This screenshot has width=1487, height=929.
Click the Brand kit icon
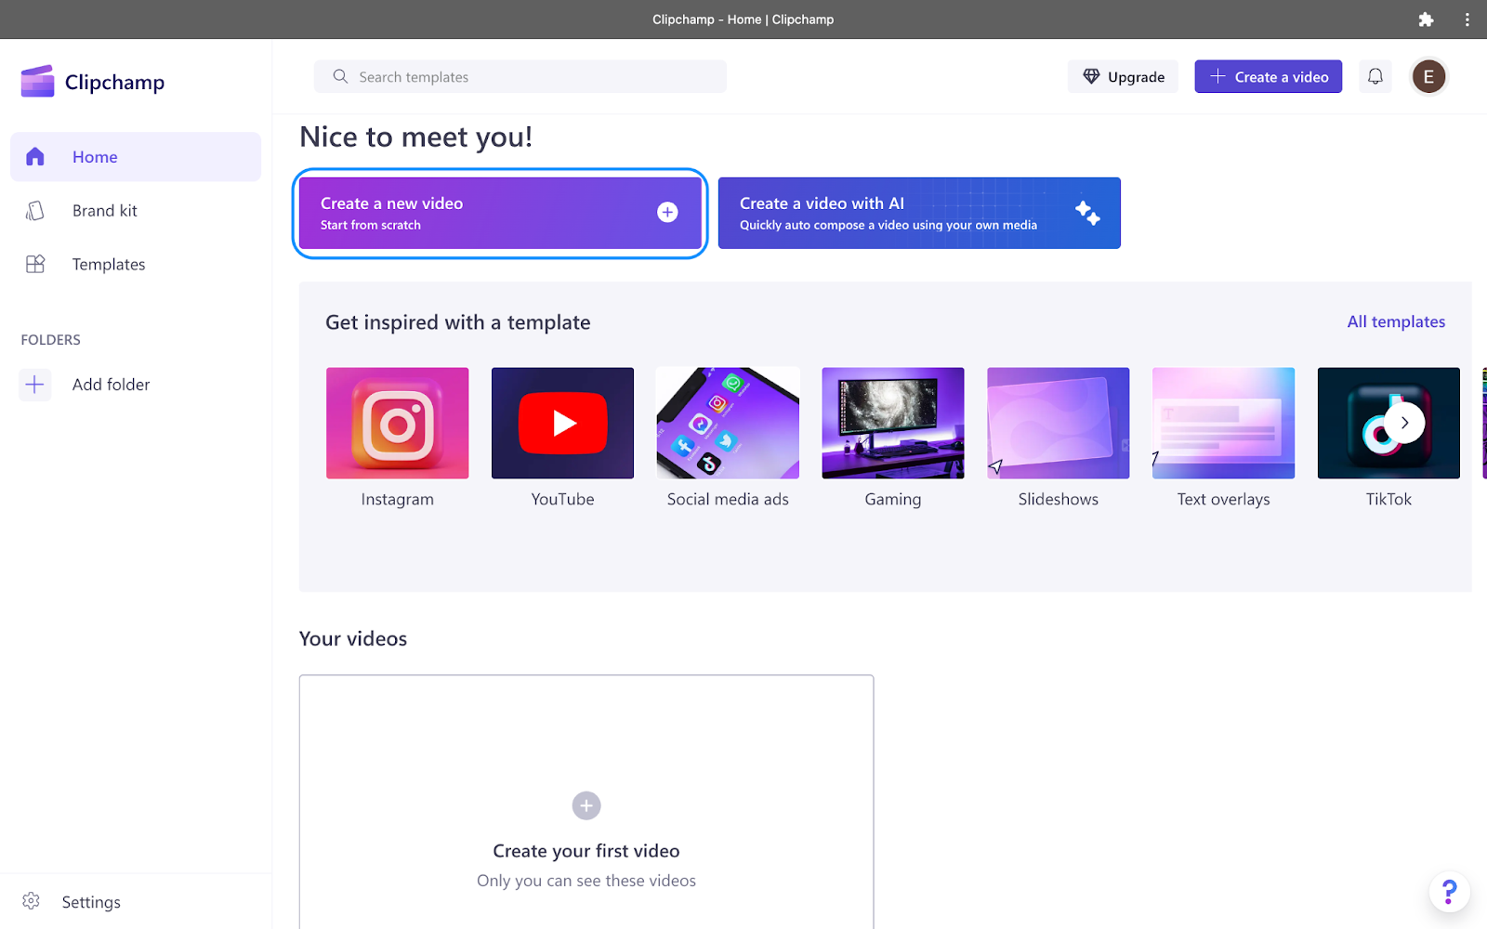(35, 211)
